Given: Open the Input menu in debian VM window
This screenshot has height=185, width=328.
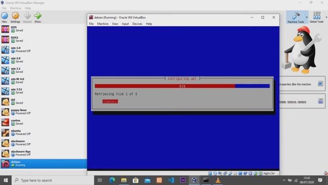Looking at the screenshot, I should pos(125,24).
